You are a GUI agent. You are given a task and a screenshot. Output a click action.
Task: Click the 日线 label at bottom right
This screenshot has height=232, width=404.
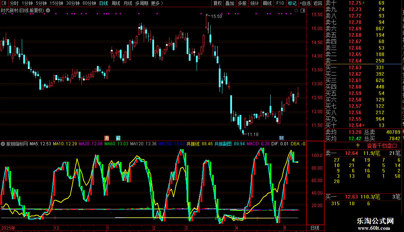click(315, 228)
